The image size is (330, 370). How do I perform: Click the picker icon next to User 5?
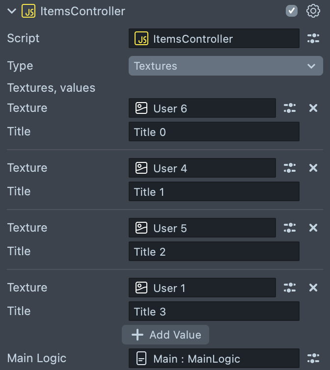pos(290,228)
